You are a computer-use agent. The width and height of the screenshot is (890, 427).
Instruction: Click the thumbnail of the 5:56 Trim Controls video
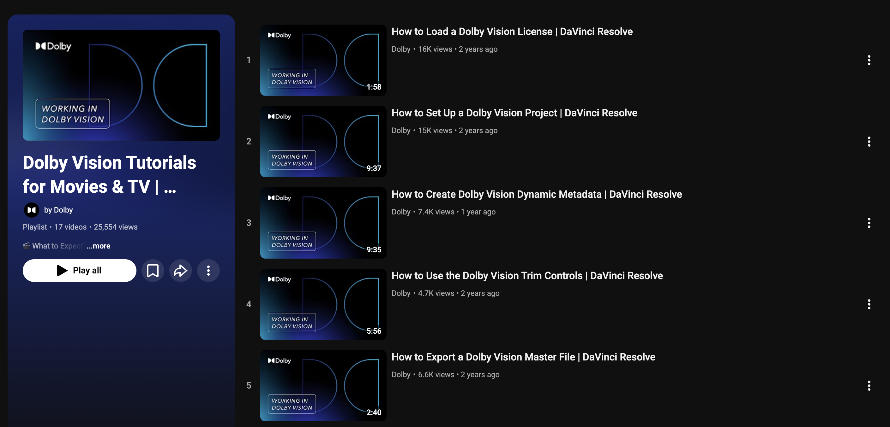323,304
